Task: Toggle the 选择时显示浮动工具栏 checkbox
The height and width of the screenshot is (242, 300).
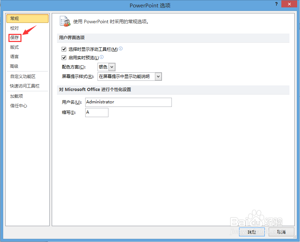Action: (64, 49)
